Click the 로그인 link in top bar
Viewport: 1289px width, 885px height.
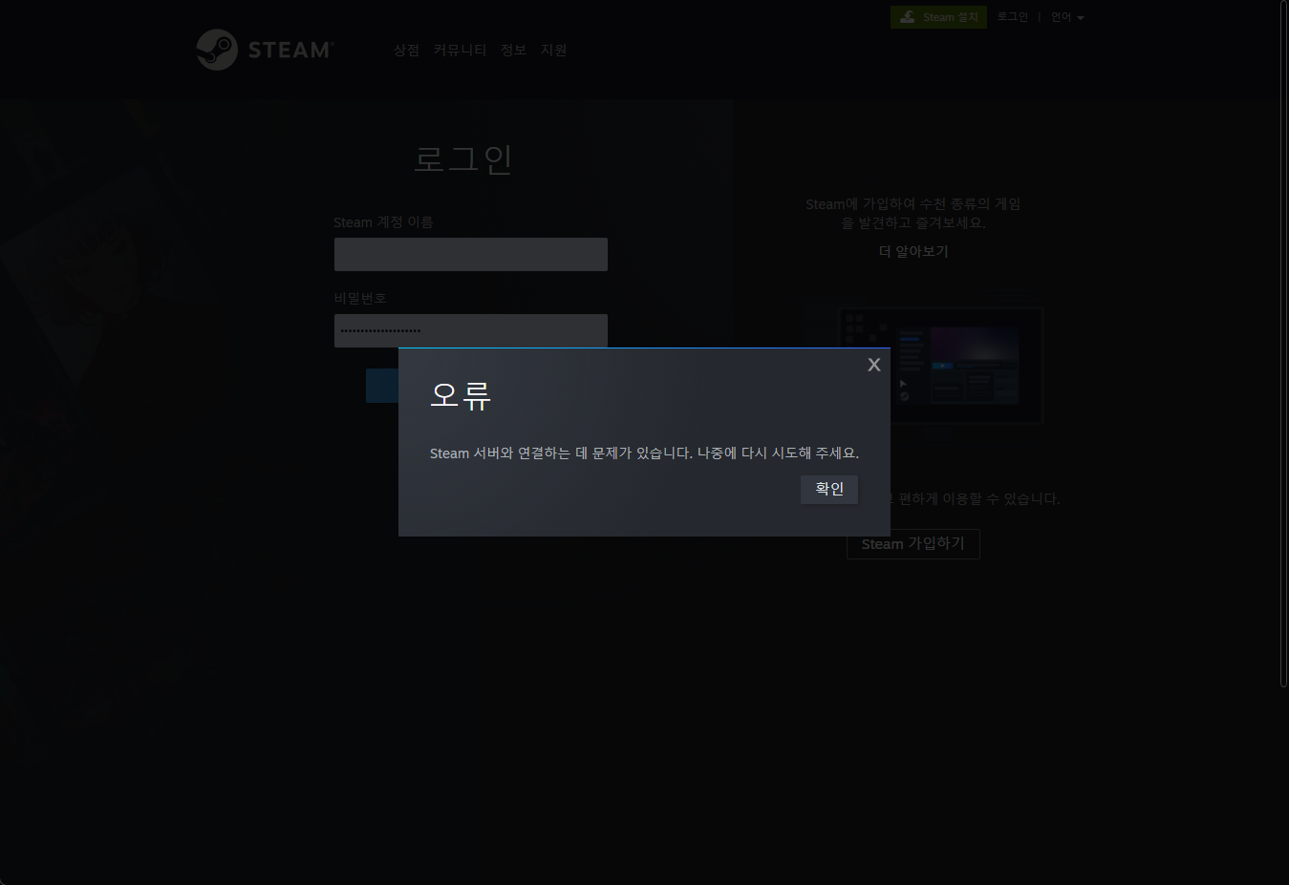point(1012,17)
